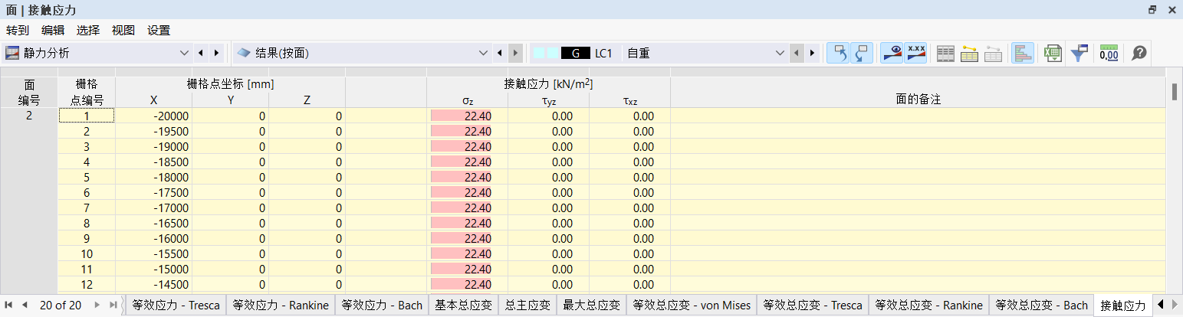Switch to 总主应变 tab

click(527, 305)
